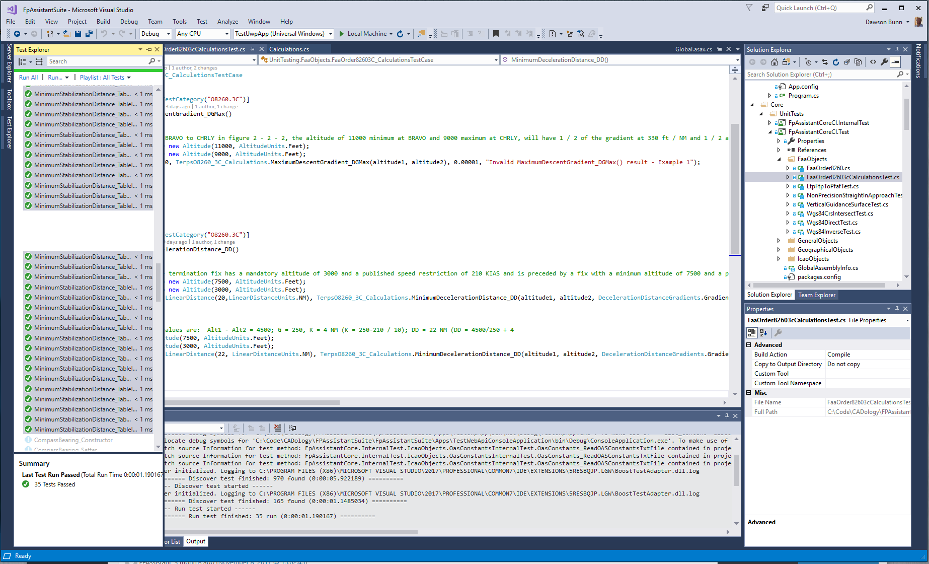Click the code editor horizontal scrollbar thumb
This screenshot has width=929, height=564.
(252, 402)
